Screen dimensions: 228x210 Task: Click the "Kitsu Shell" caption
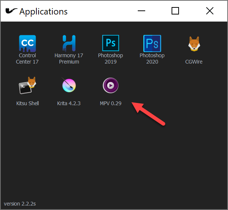point(27,103)
